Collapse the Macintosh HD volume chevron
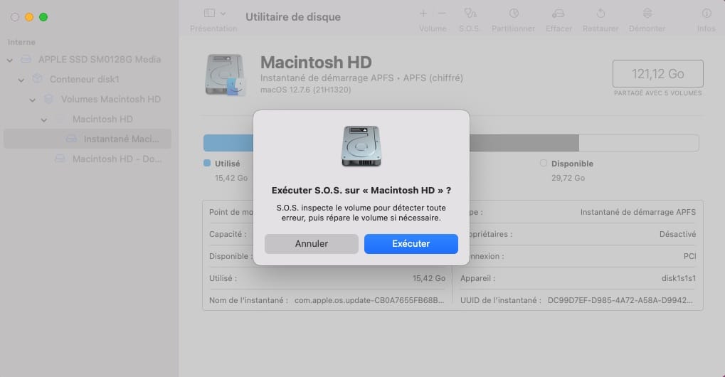This screenshot has width=725, height=377. coord(44,120)
